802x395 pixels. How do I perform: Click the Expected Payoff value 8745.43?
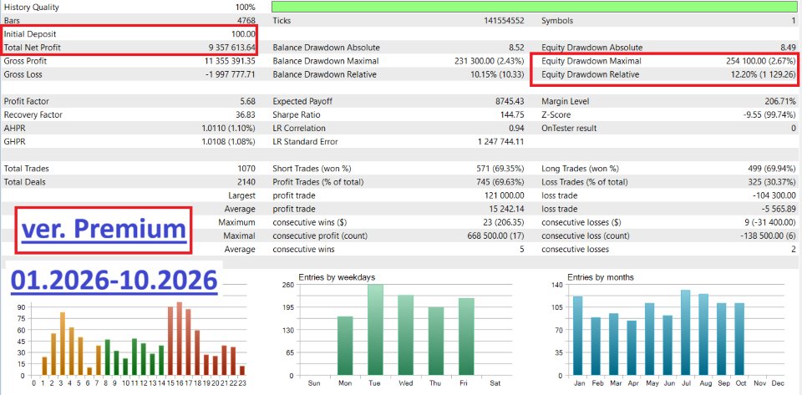pyautogui.click(x=510, y=101)
